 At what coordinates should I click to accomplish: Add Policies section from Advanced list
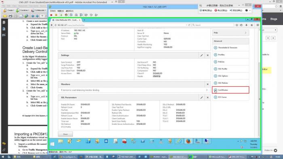(x=230, y=62)
